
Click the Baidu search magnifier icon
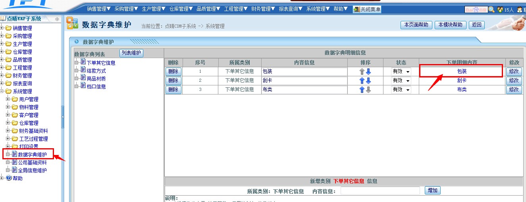tap(491, 9)
